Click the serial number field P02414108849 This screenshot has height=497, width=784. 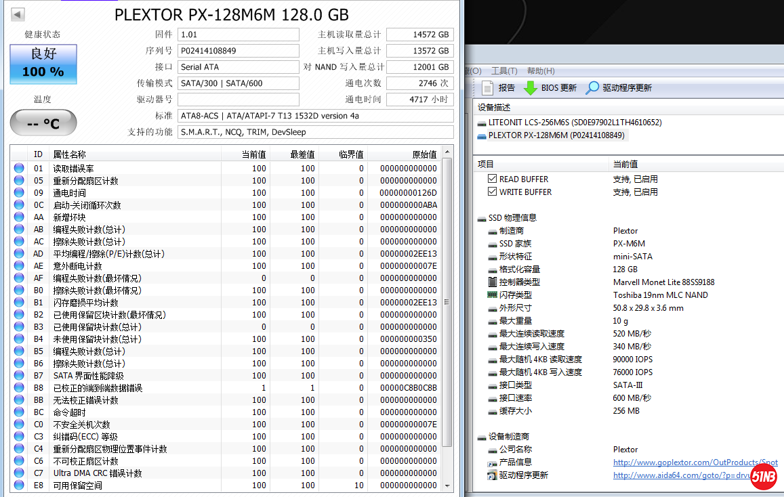pos(238,51)
